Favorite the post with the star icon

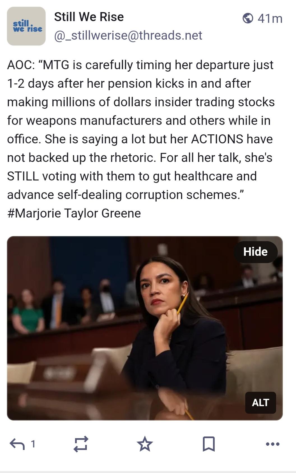pyautogui.click(x=145, y=444)
